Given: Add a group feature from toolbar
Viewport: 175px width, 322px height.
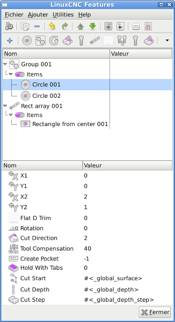Looking at the screenshot, I should coord(40,40).
